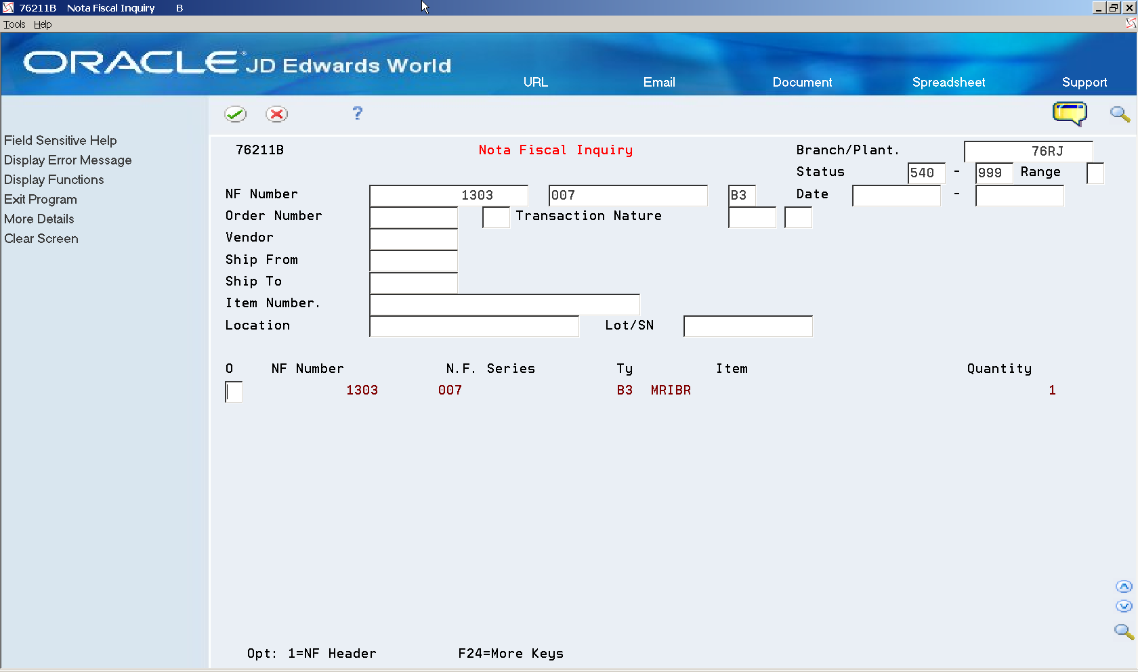Focus the Order Number field
1138x672 pixels.
pos(414,217)
